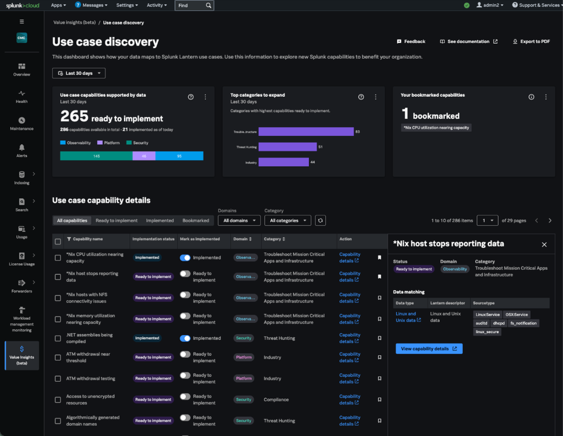Go to next page of results
This screenshot has height=436, width=563.
click(549, 220)
